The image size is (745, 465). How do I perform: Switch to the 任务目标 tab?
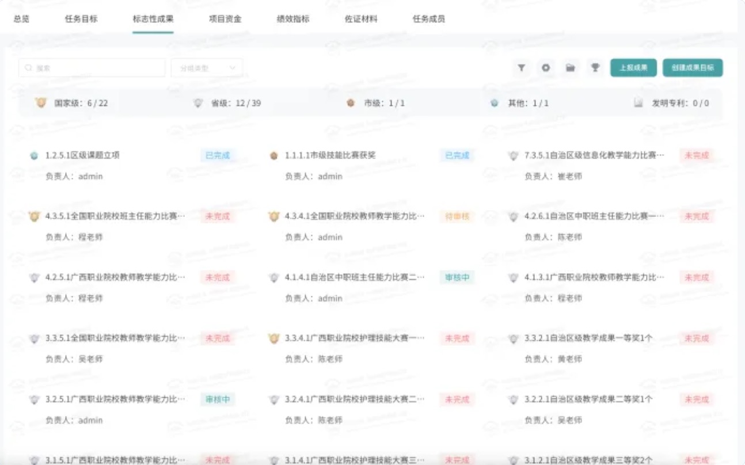[81, 19]
